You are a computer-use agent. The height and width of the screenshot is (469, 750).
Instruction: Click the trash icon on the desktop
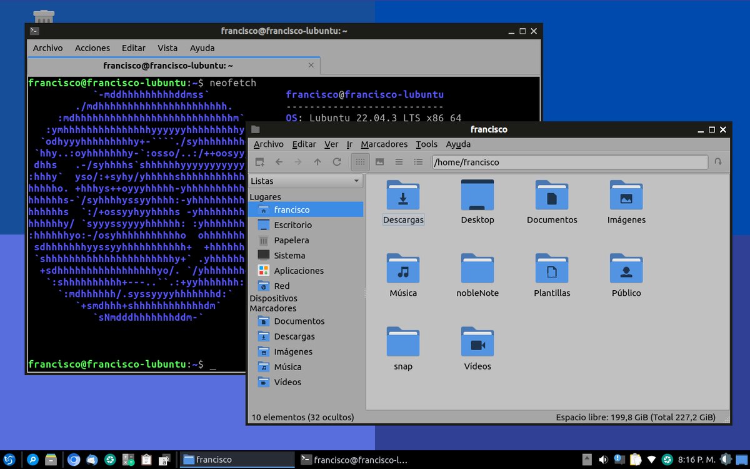click(44, 16)
